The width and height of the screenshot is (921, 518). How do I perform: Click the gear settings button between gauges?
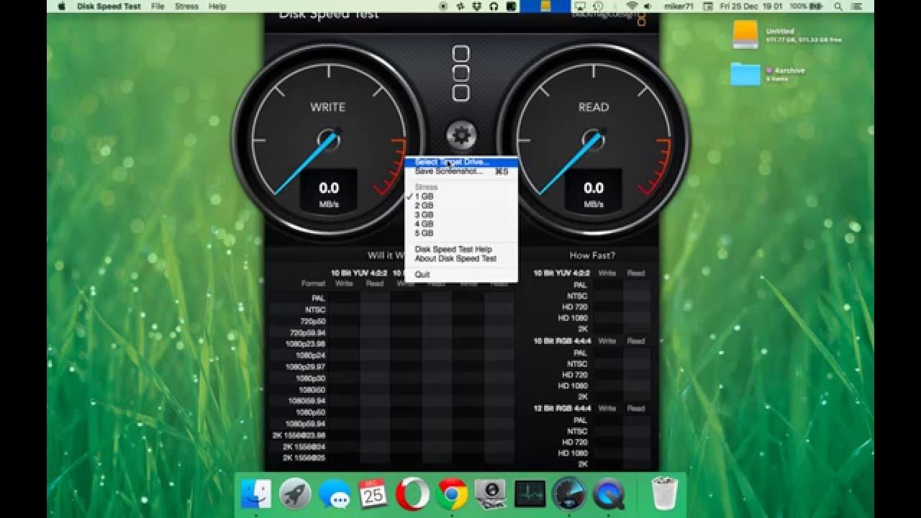[x=460, y=135]
